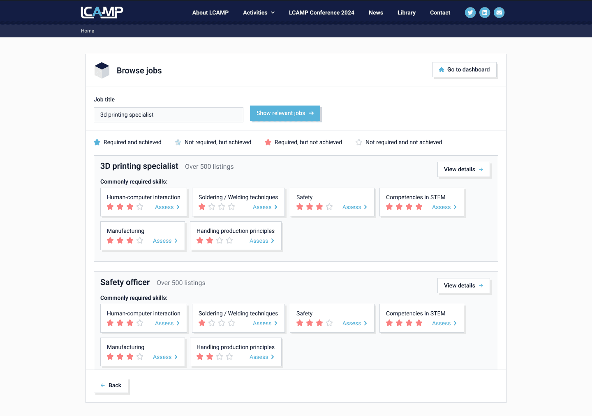
Task: Assess Human-computer interaction under Safety officer
Action: pyautogui.click(x=167, y=323)
